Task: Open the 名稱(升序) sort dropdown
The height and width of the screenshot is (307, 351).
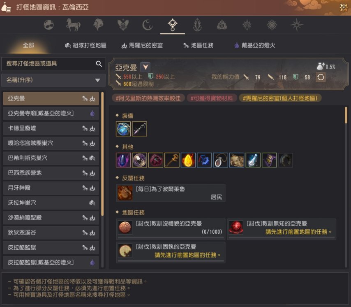Action: pos(53,80)
